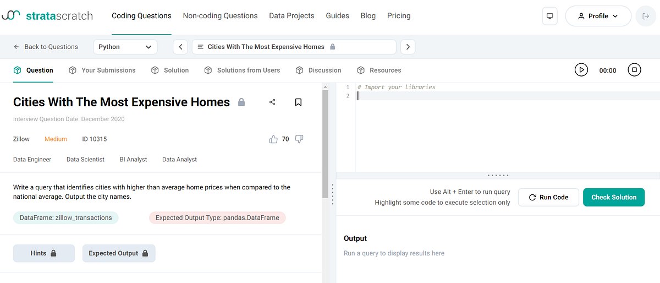Screen dimensions: 660x283
Task: Share the question via share icon
Action: 272,102
